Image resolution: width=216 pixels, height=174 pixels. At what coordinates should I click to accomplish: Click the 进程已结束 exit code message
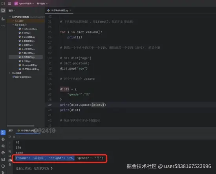pos(34,169)
